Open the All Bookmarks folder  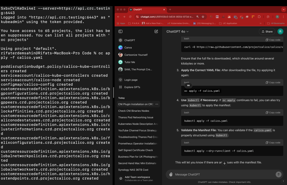276,23
